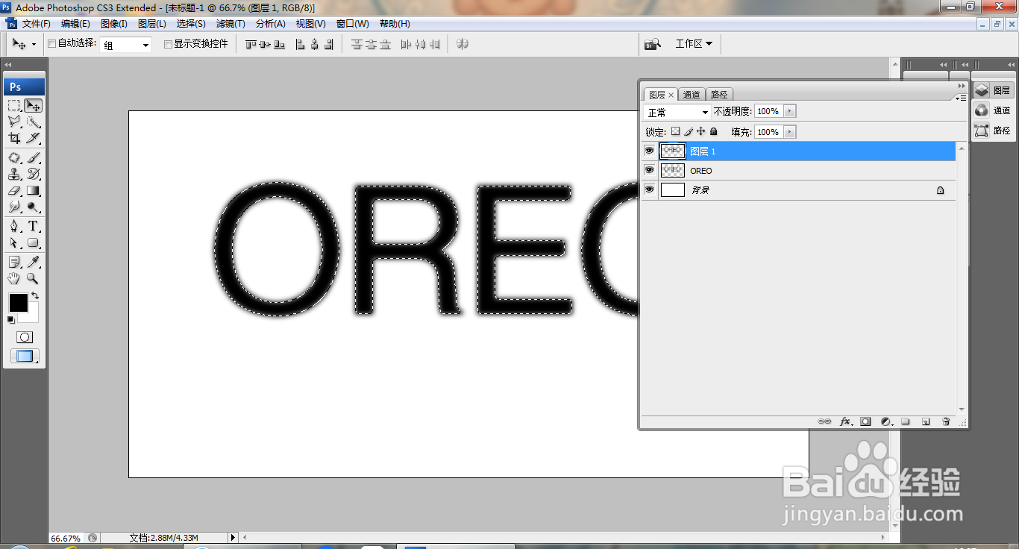Add a layer mask
Image resolution: width=1019 pixels, height=549 pixels.
tap(865, 421)
